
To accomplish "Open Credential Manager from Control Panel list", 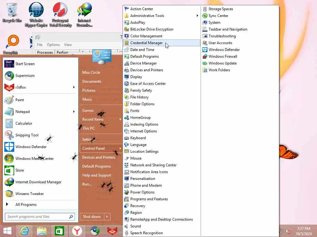I will tap(162, 43).
